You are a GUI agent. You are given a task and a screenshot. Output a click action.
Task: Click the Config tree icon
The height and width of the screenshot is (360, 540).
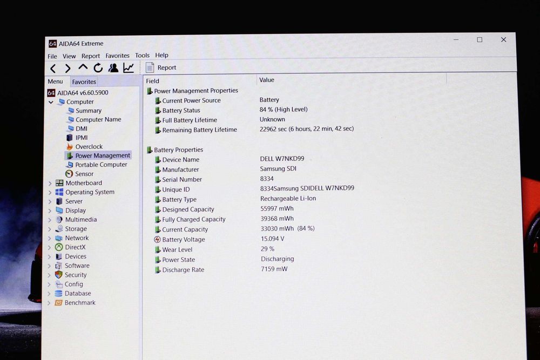coord(59,284)
